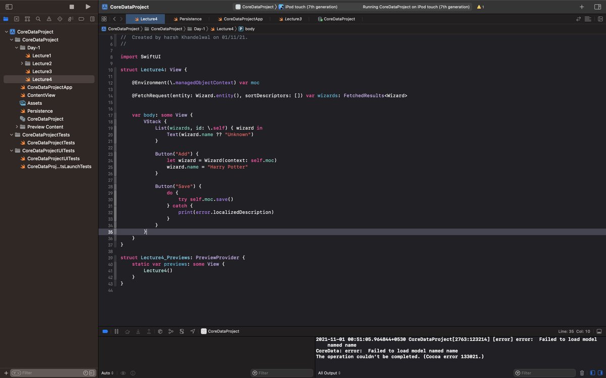Toggle the right inspector panel

click(597, 7)
